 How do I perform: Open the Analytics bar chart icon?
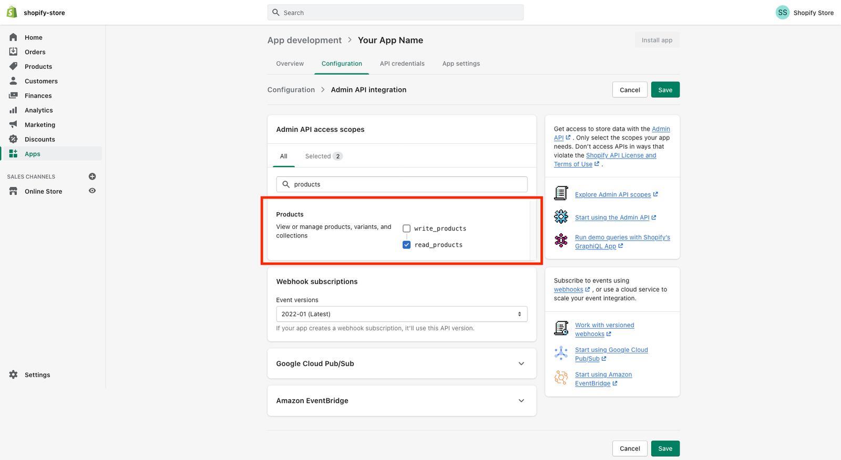pyautogui.click(x=14, y=110)
